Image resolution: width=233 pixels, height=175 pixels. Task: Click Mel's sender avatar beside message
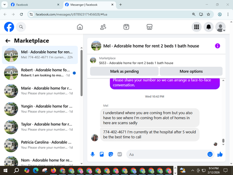pos(95,138)
